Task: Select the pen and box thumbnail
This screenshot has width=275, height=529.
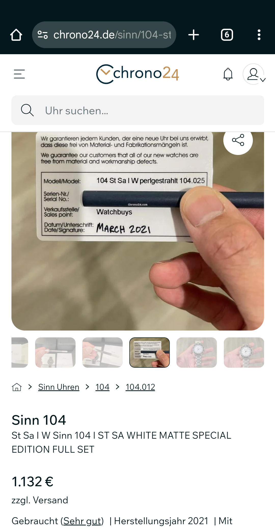Action: pos(55,352)
